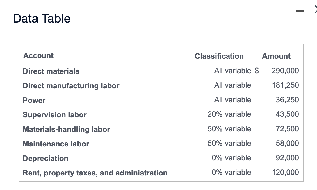Click the Power account entry
This screenshot has width=317, height=190.
(34, 100)
